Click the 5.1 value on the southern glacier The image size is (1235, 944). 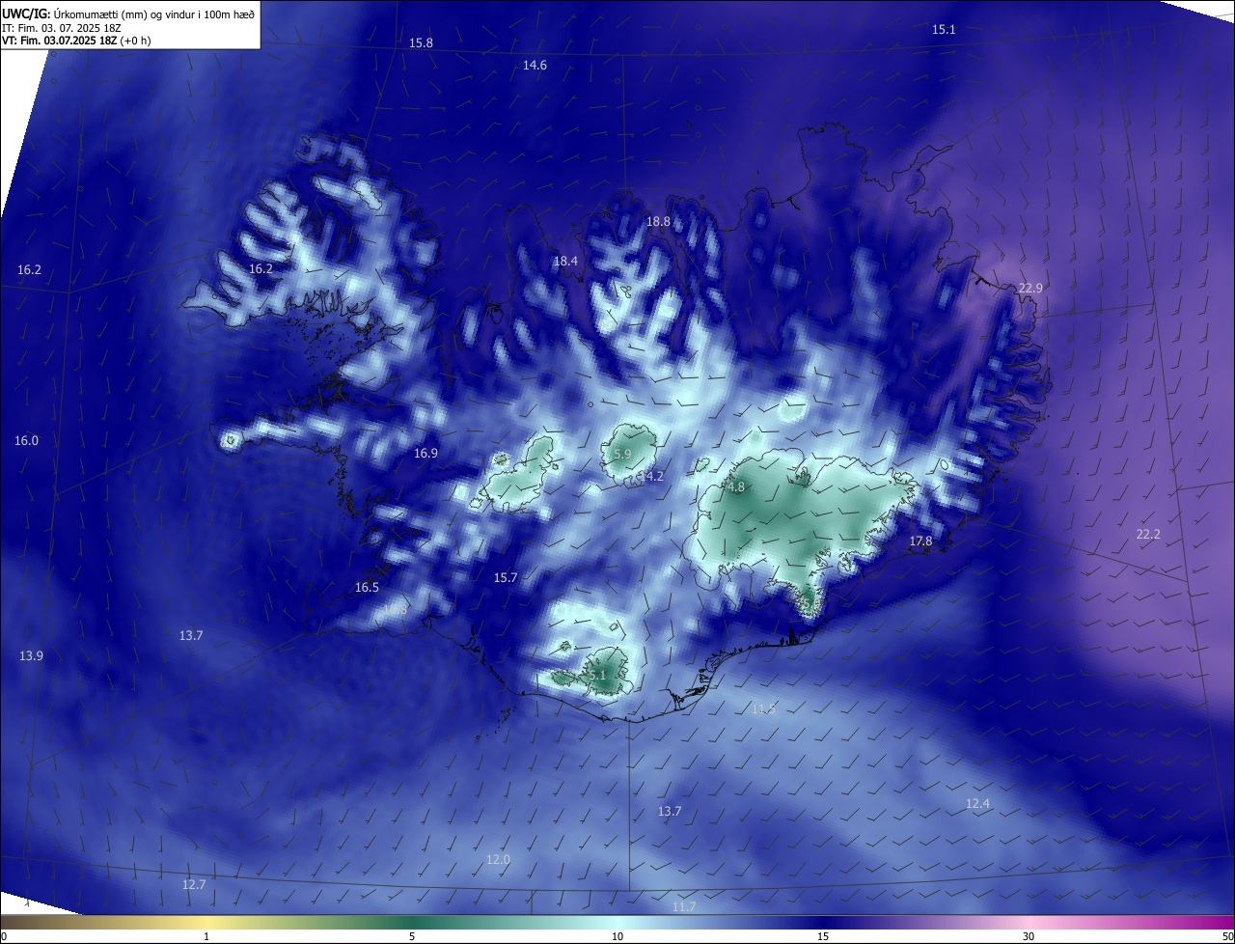coord(597,676)
